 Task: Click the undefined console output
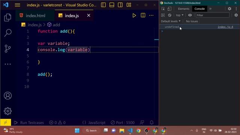coord(172,27)
